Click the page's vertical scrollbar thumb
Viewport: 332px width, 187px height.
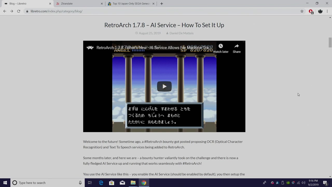(330, 43)
